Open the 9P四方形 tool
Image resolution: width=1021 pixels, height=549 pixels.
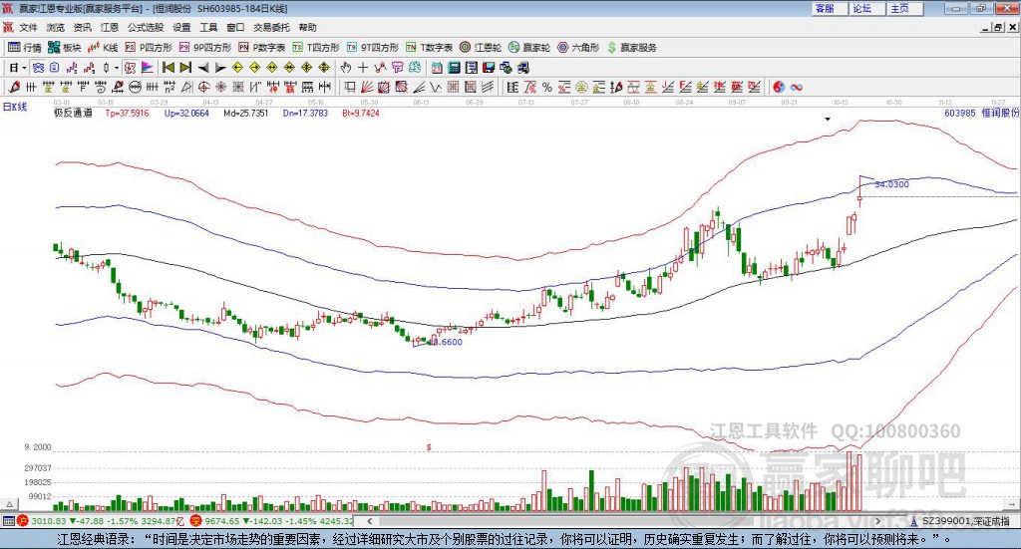(204, 48)
